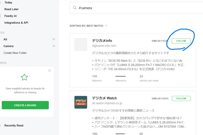Click the デジカメ Watch relevance bar
Screen dimensions: 203x135
pyautogui.click(x=121, y=134)
